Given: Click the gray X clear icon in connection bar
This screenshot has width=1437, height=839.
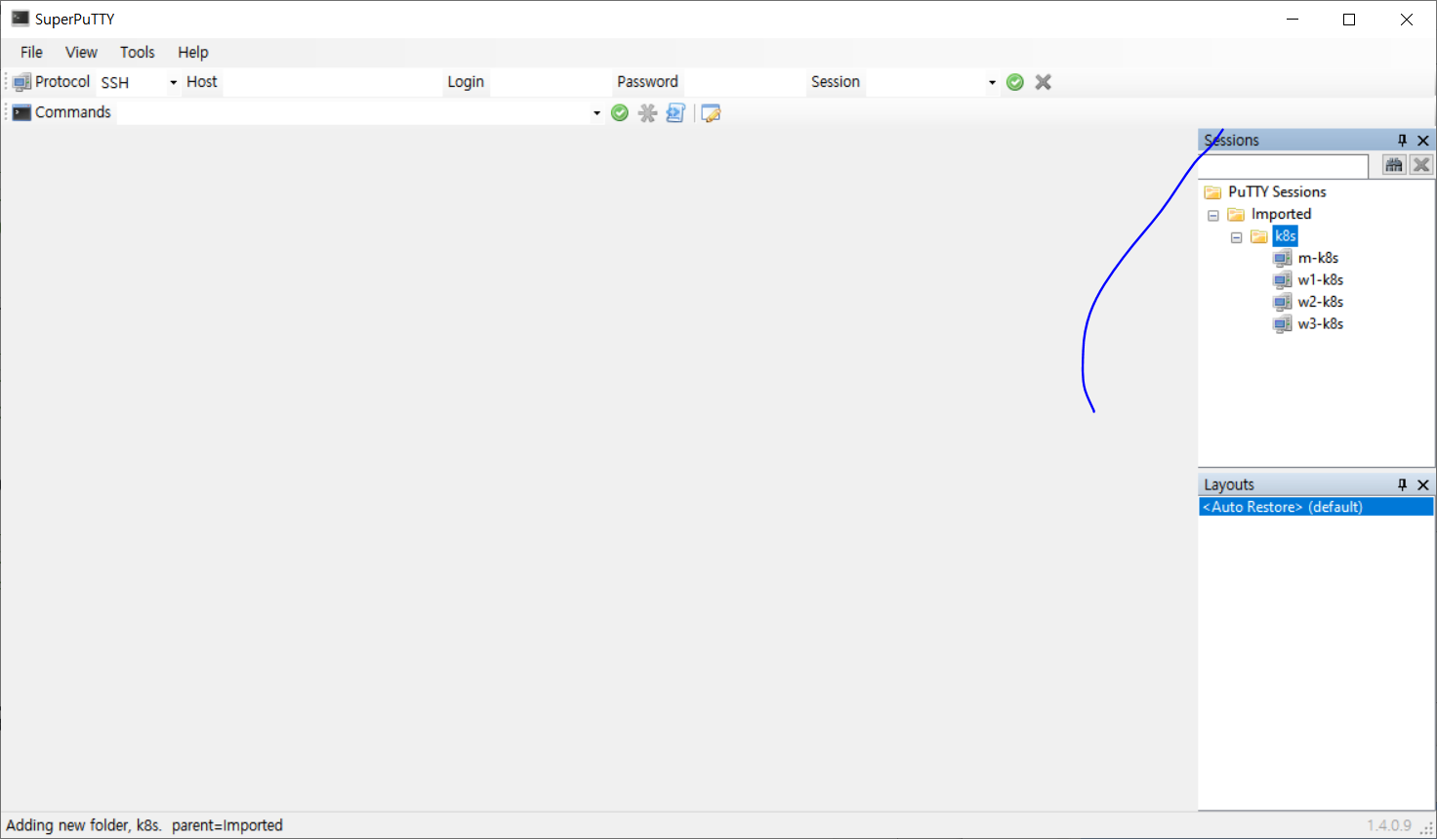Looking at the screenshot, I should [1044, 82].
